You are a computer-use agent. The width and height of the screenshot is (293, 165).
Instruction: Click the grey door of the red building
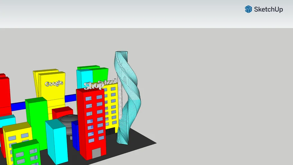tap(96, 153)
